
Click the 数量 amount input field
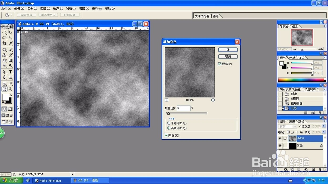[184, 108]
